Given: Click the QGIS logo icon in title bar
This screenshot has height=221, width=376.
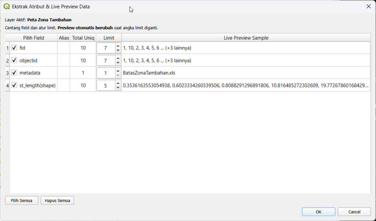Looking at the screenshot, I should click(7, 6).
